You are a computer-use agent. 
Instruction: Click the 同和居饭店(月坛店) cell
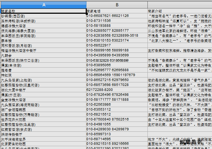click(x=43, y=45)
